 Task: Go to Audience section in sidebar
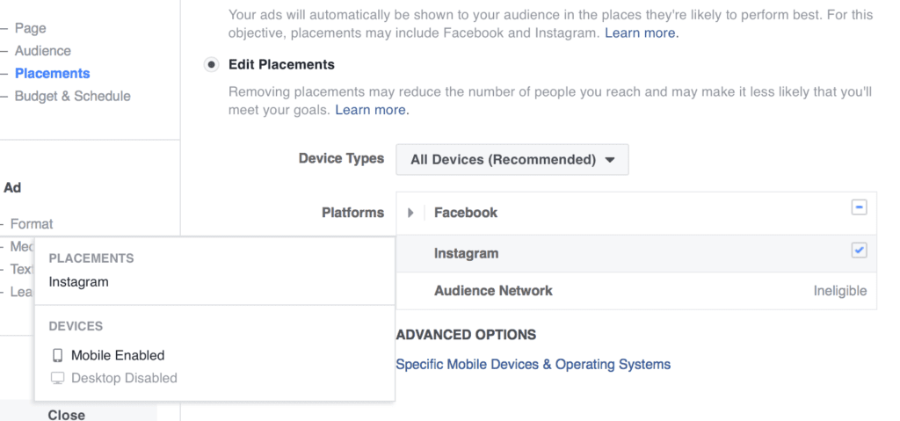(x=43, y=51)
